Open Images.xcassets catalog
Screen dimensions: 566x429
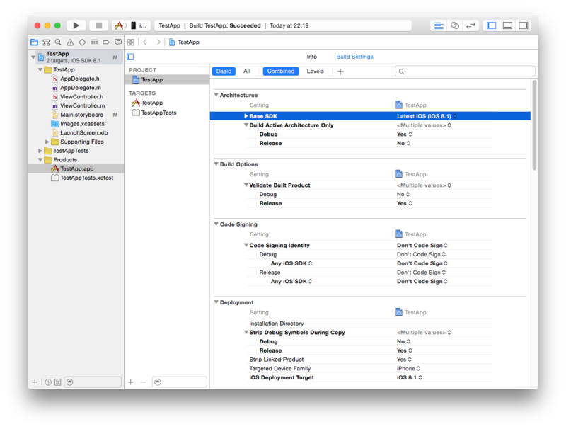pyautogui.click(x=82, y=124)
